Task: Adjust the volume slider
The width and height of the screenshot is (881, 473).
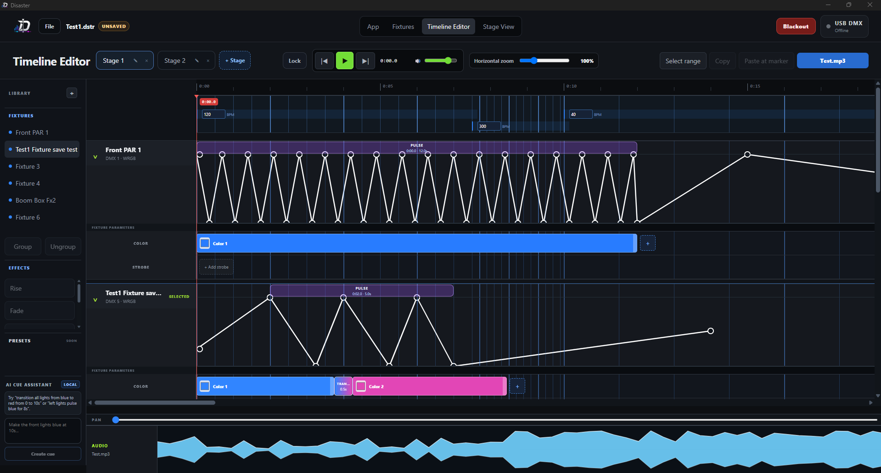Action: [441, 60]
